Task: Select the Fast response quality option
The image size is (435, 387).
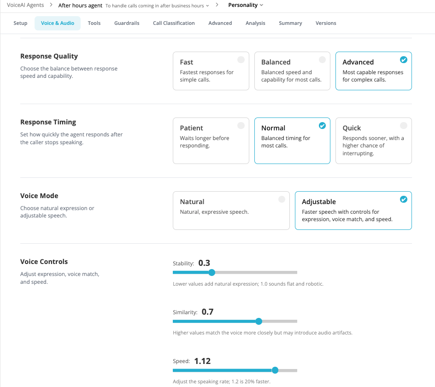Action: tap(211, 71)
